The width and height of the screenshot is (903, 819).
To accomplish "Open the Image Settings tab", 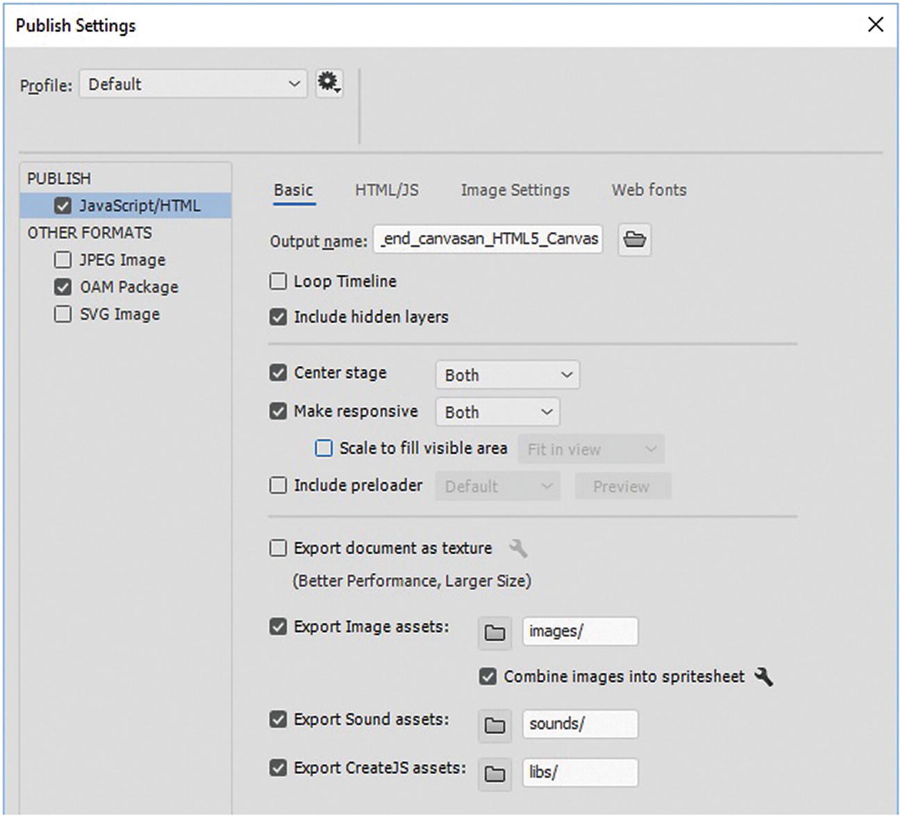I will coord(515,190).
